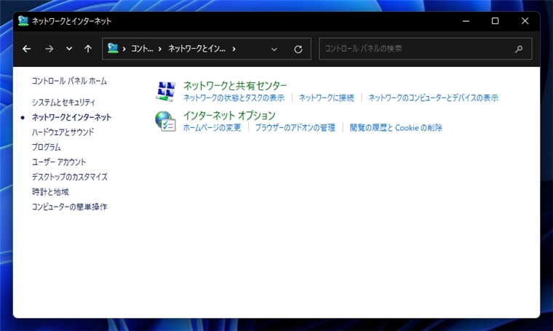Screen dimensions: 553x331
Task: Open コンピューターの簡単操作 category
Action: click(x=69, y=207)
